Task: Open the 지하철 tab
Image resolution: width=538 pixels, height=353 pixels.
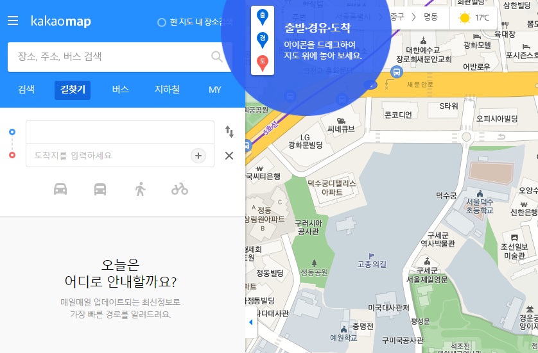Action: [167, 90]
